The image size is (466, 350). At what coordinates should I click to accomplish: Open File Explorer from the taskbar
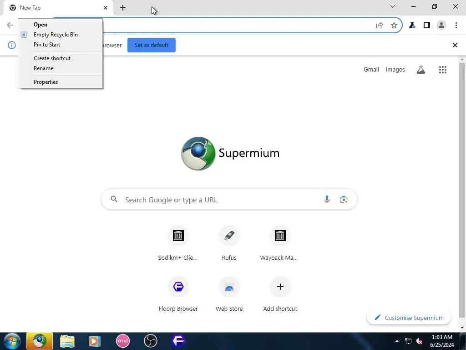pos(67,341)
